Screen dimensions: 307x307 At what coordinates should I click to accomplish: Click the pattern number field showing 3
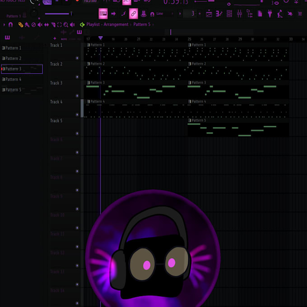tap(190, 14)
